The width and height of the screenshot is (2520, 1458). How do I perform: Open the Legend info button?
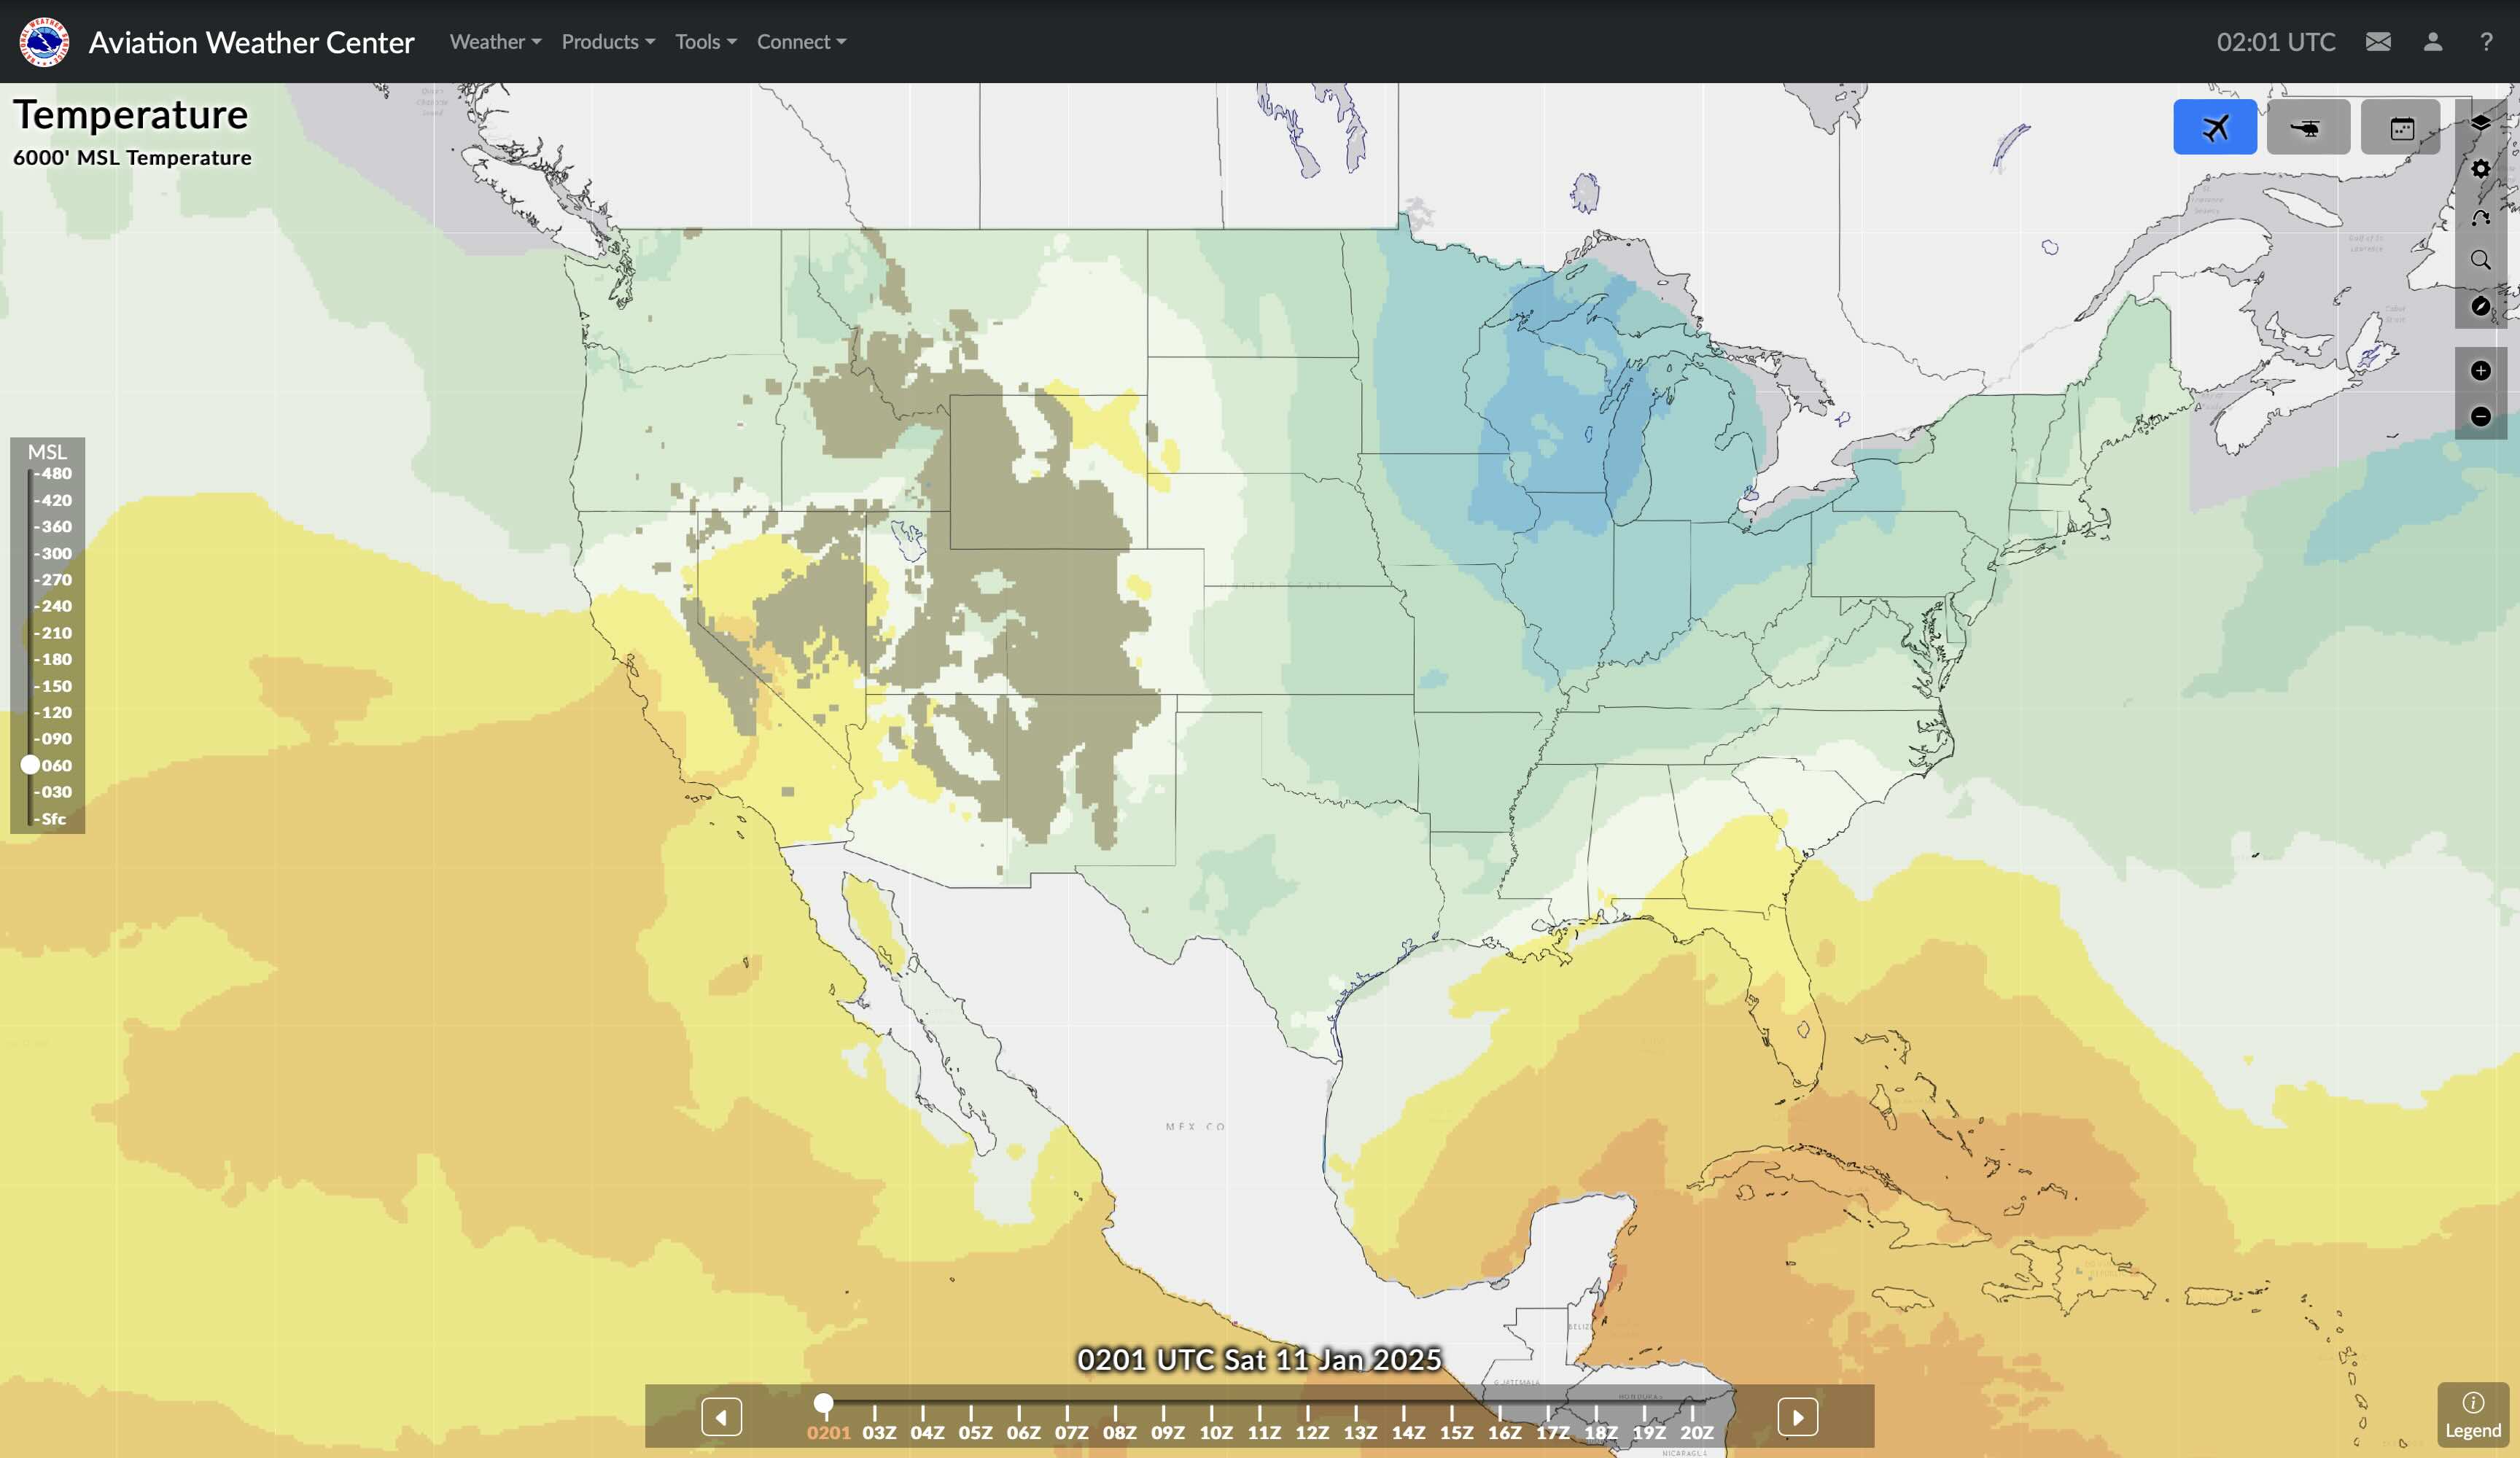coord(2472,1415)
